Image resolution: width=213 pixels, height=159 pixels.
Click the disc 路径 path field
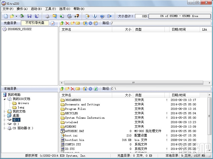coord(161,23)
